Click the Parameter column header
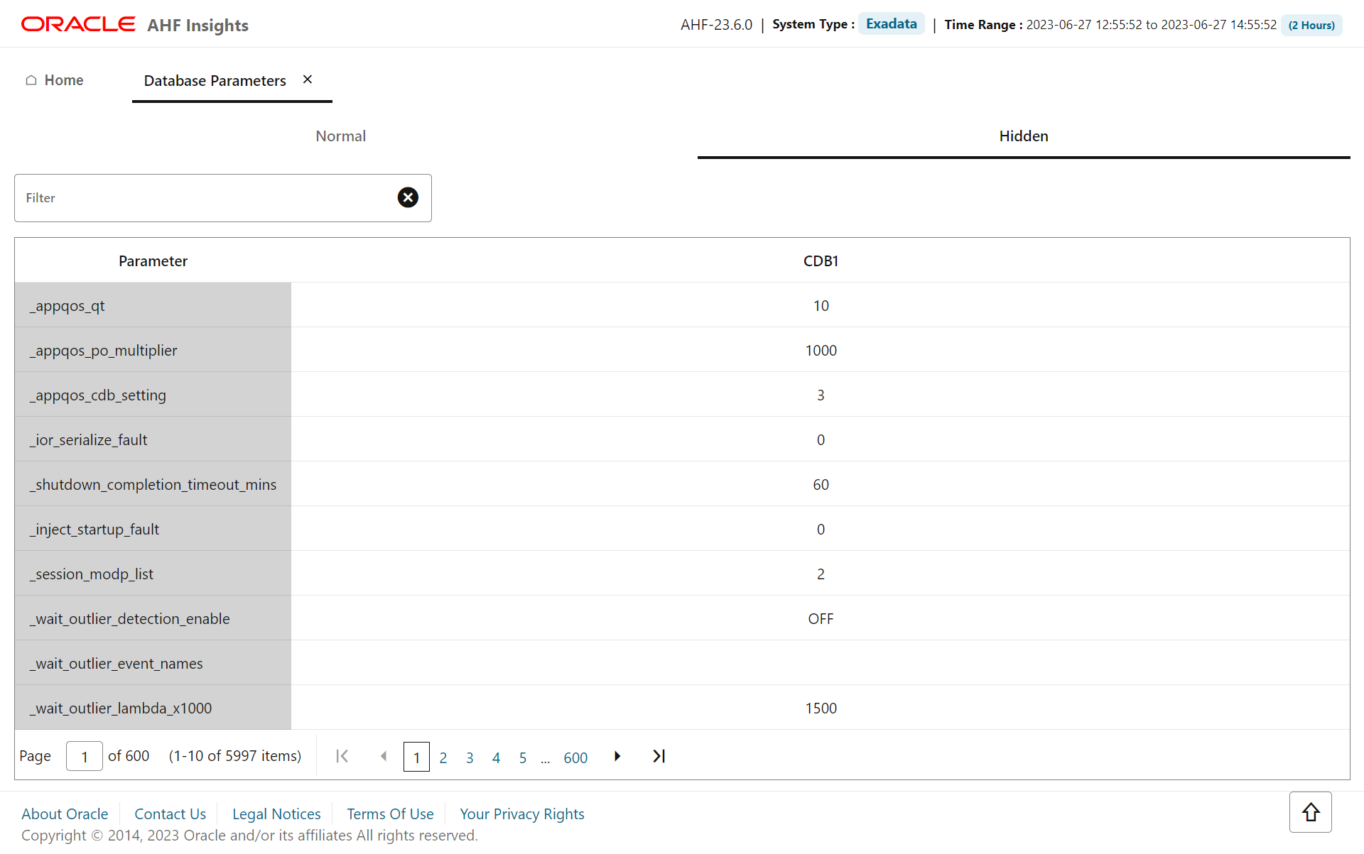Screen dimensions: 1364x854 click(153, 261)
